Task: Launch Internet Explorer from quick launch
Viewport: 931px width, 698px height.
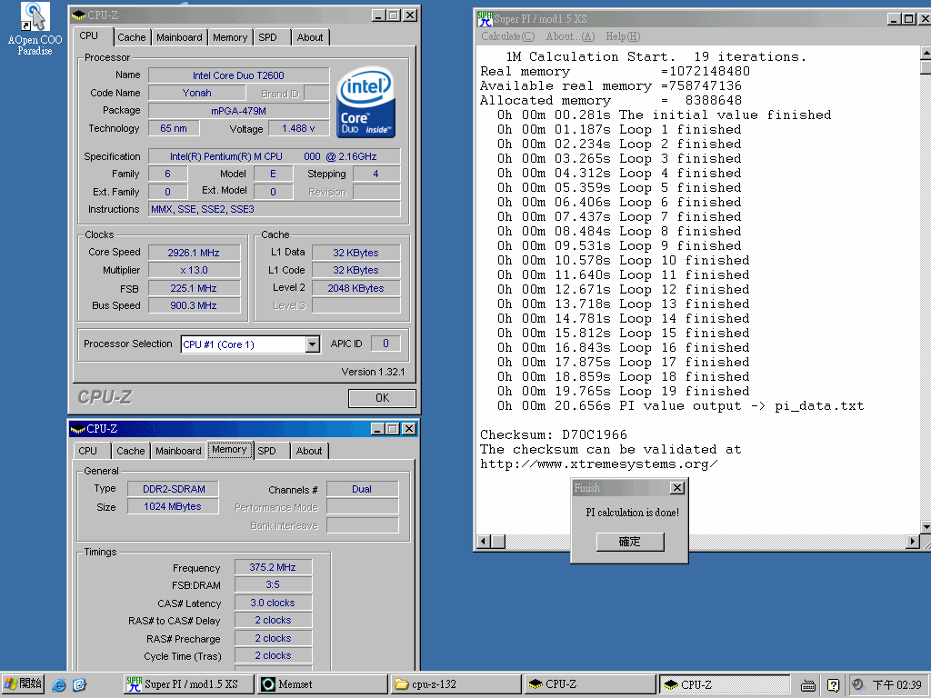Action: [59, 685]
